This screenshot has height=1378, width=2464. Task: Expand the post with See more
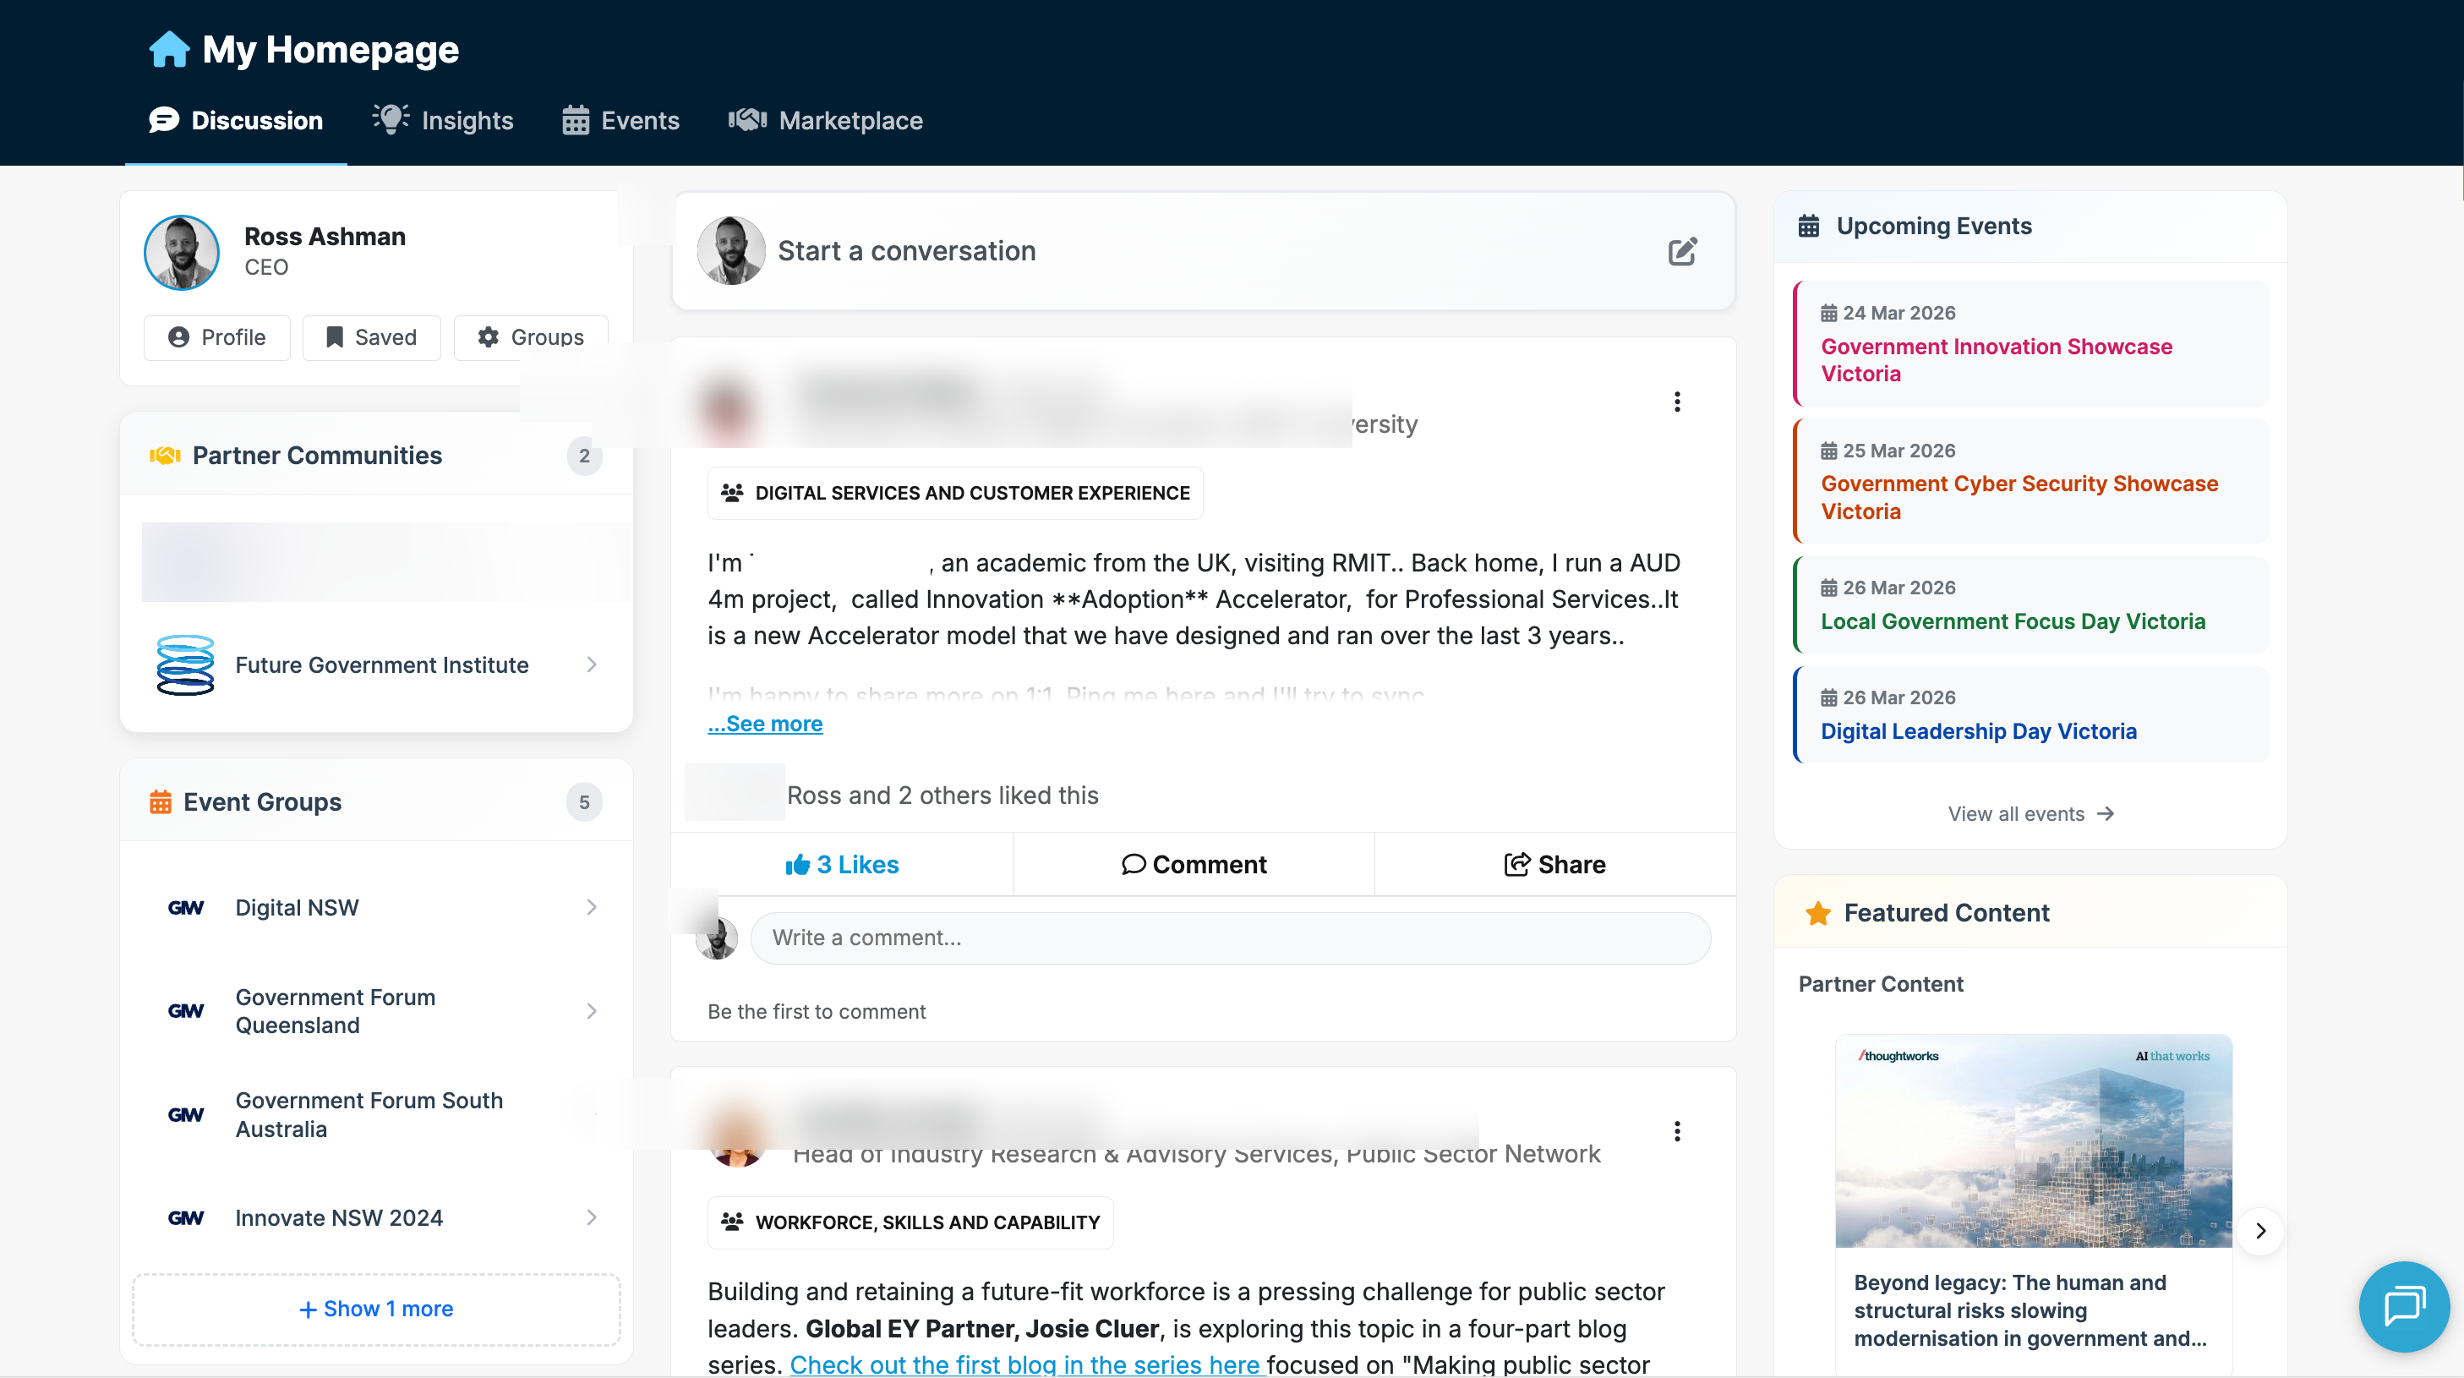point(765,724)
